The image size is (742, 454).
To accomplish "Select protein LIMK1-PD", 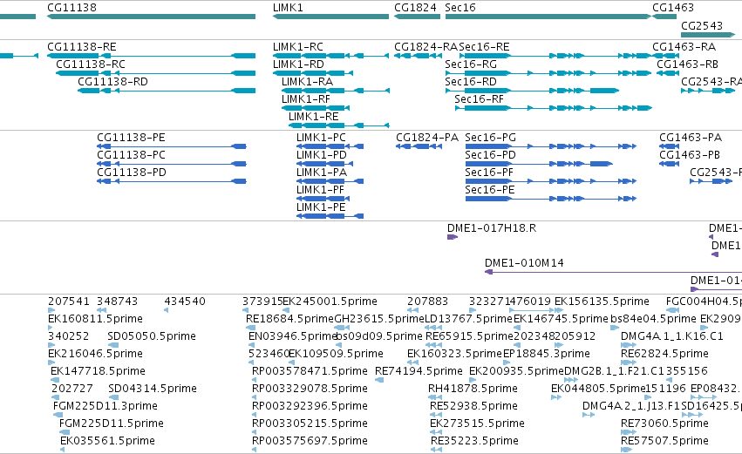I will [322, 155].
